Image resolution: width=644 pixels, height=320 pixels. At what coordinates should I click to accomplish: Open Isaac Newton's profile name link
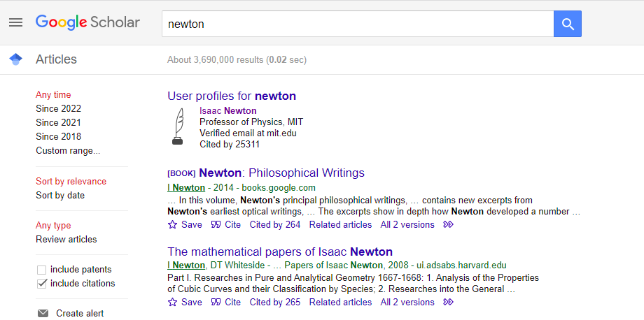click(x=228, y=110)
